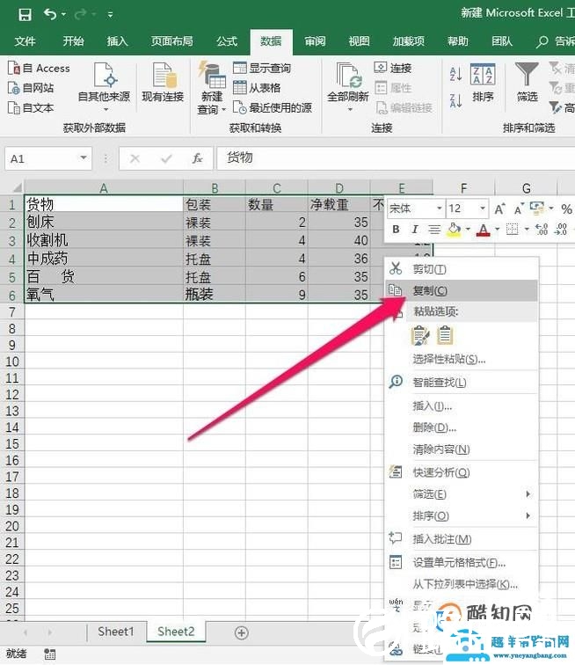Click the Undo arrow icon
Viewport: 575px width, 665px height.
(x=50, y=14)
